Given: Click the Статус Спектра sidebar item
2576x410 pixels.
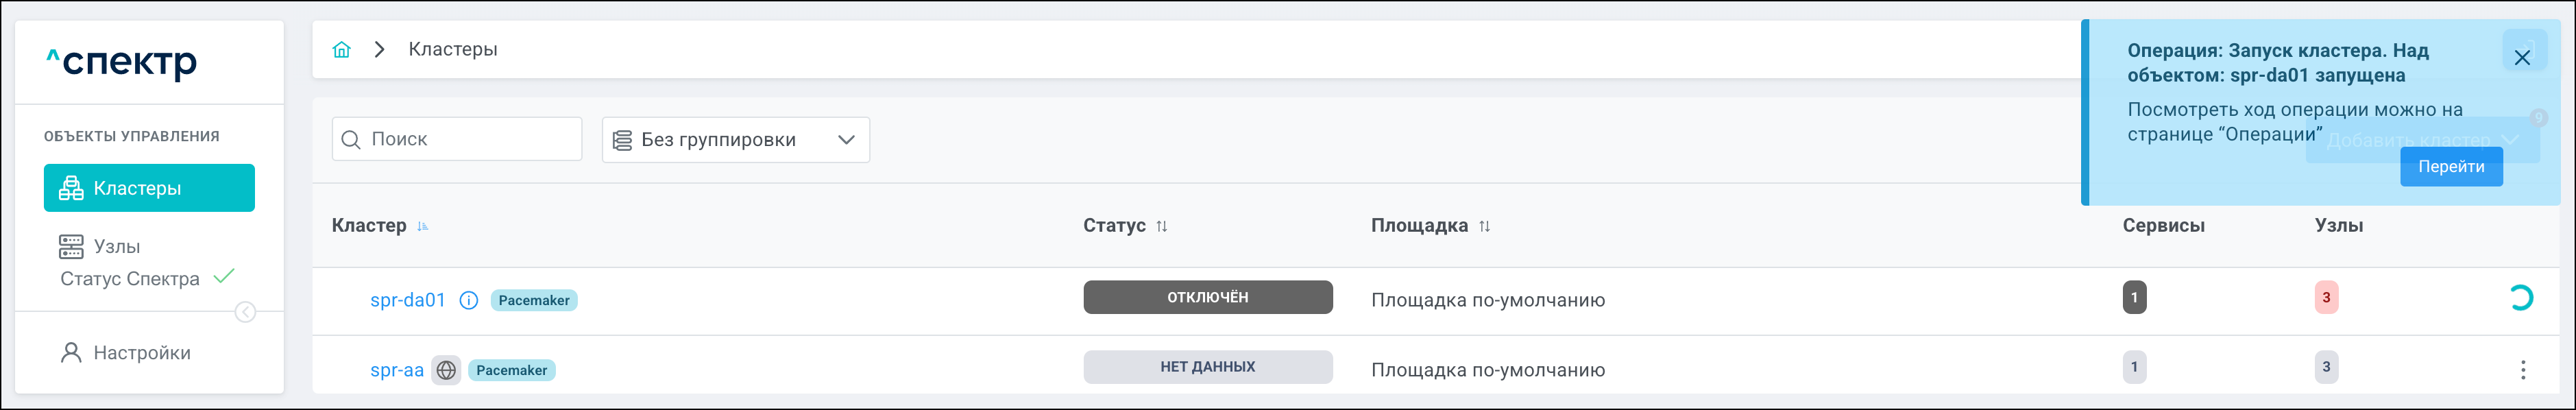Looking at the screenshot, I should tap(130, 279).
